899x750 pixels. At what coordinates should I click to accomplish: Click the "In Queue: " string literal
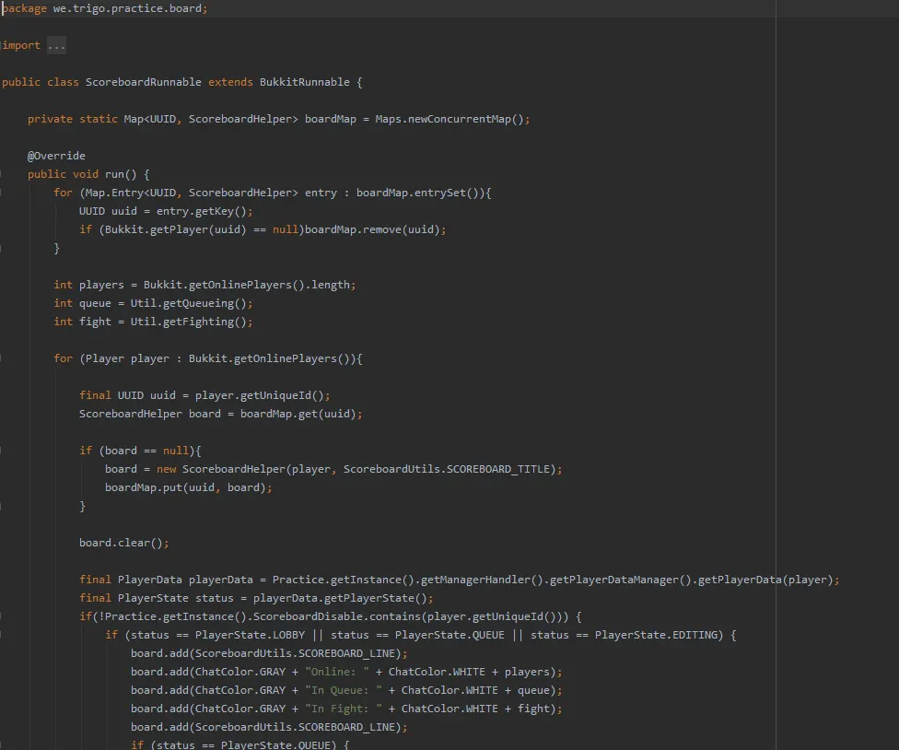coord(343,690)
